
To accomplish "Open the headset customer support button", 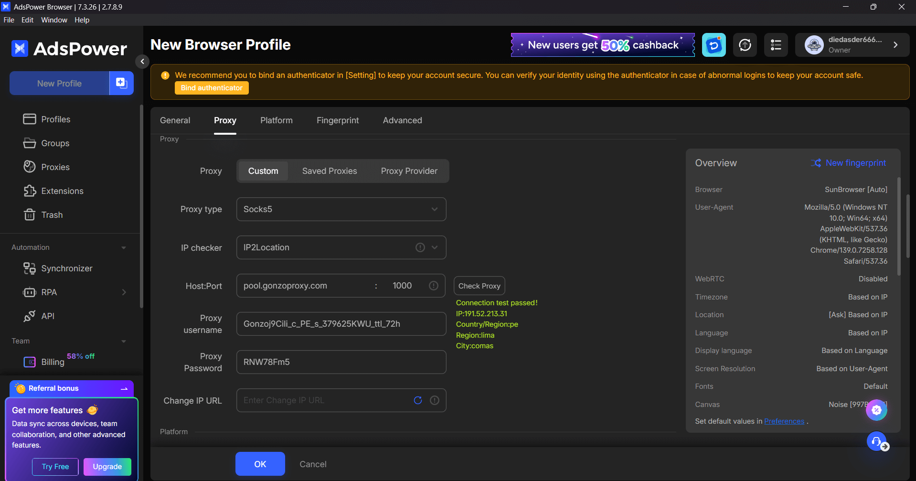I will coord(876,441).
